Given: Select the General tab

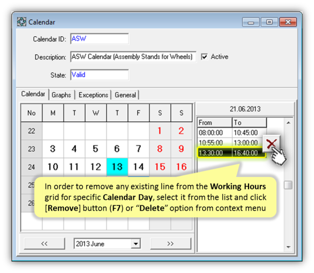Looking at the screenshot, I should tap(125, 95).
